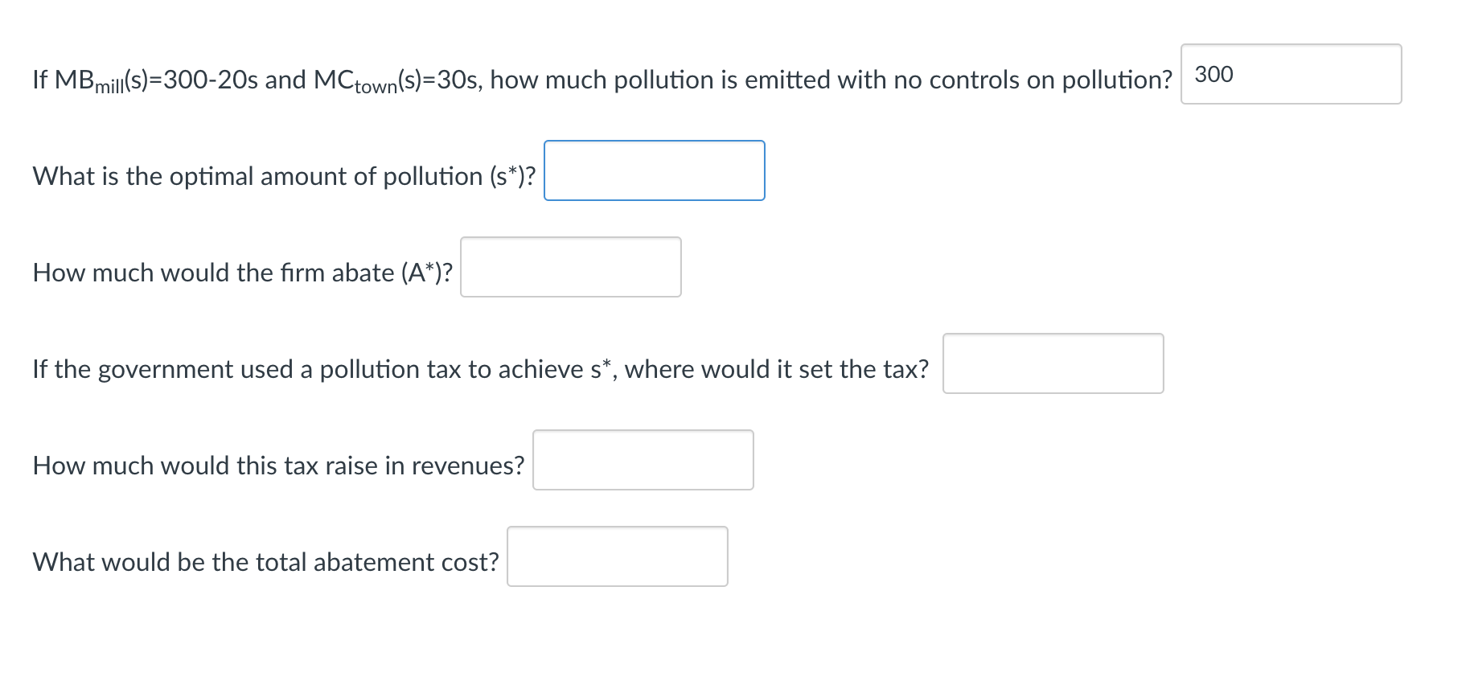
Task: Click the "mill" subscript in the formula
Action: [x=111, y=87]
